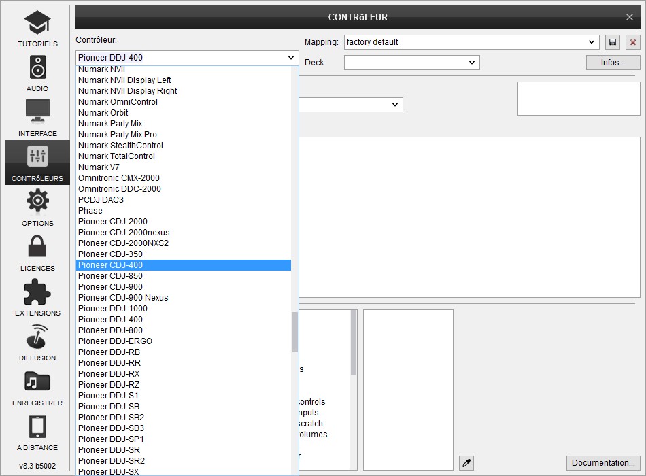Pick Pioneer DDJ-ERGO from the list
This screenshot has height=476, width=646.
point(184,341)
